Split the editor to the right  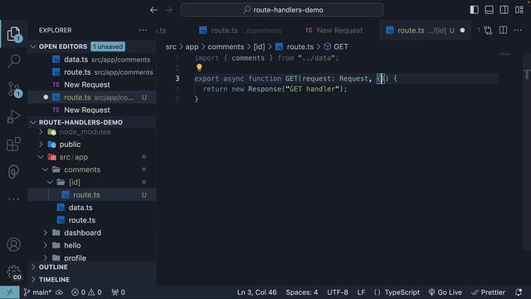click(x=504, y=31)
